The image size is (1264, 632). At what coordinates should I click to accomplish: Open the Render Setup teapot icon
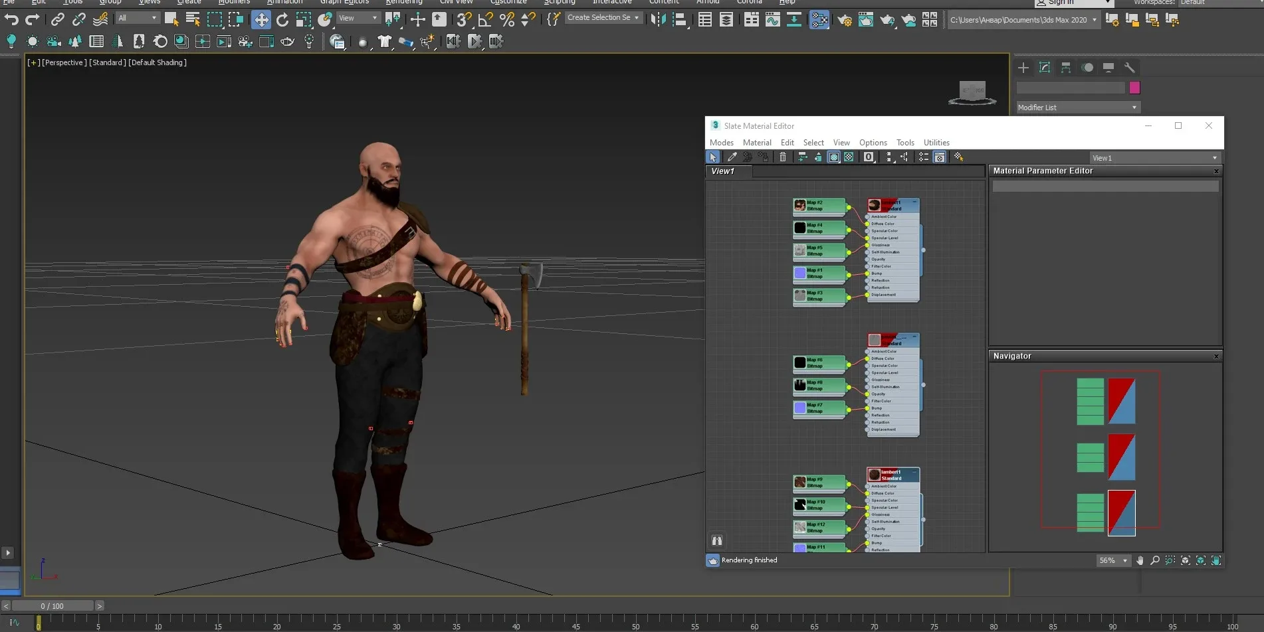(845, 20)
